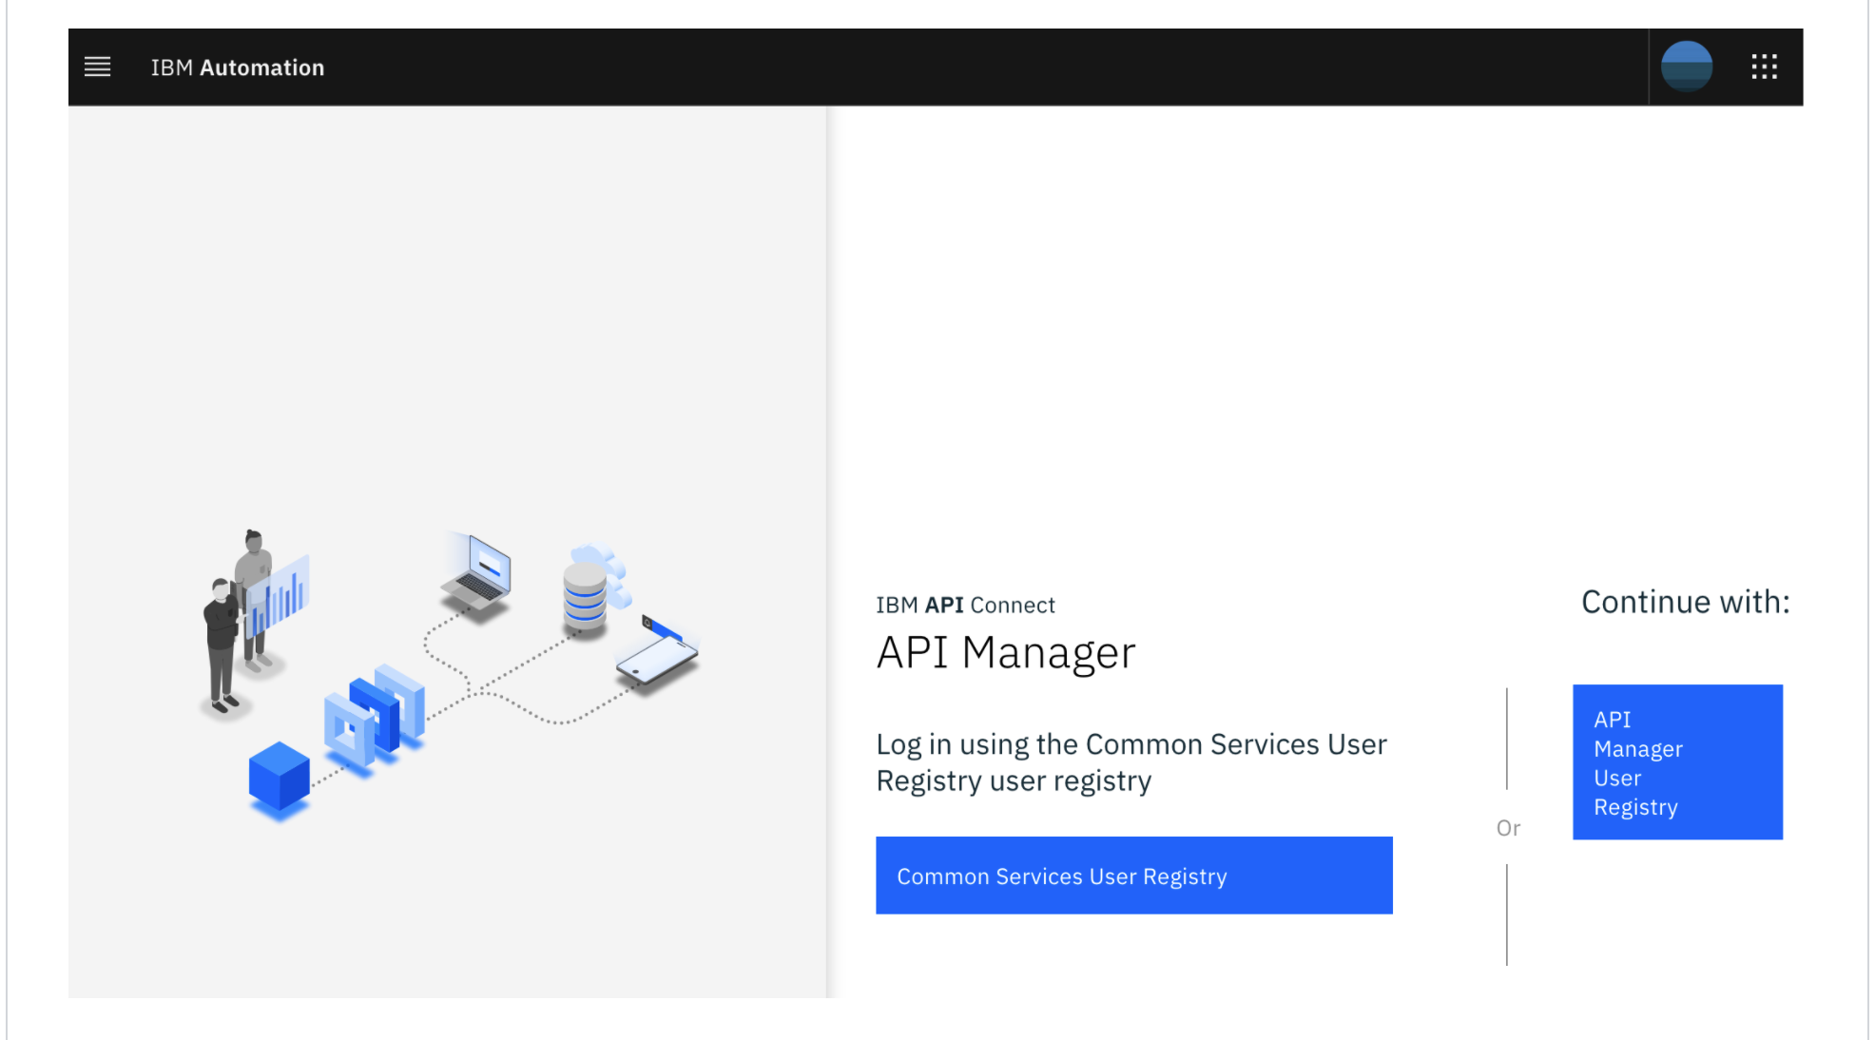The width and height of the screenshot is (1875, 1040).
Task: Select the blue registry tile under Continue with
Action: coord(1677,762)
